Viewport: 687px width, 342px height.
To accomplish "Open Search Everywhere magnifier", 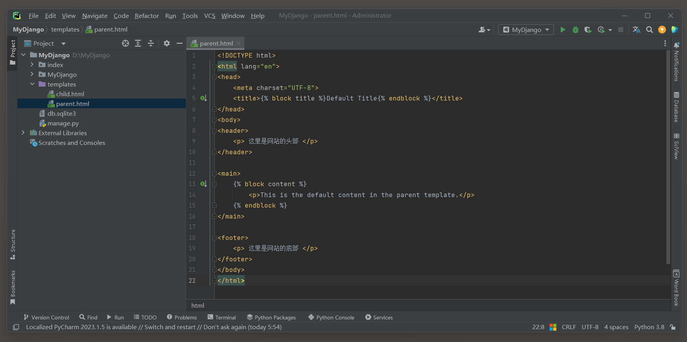I will [x=650, y=30].
